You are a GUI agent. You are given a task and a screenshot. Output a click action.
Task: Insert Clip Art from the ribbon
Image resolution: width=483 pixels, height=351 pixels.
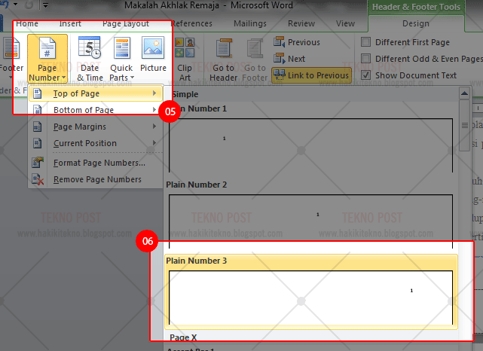[185, 59]
